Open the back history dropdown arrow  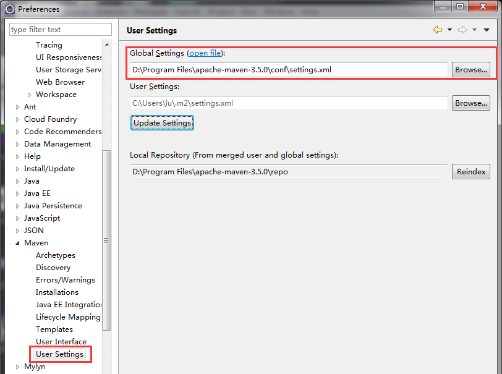pyautogui.click(x=449, y=30)
